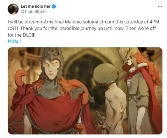Click the face of the helmeted left character
This screenshot has width=167, height=138.
(x=52, y=69)
